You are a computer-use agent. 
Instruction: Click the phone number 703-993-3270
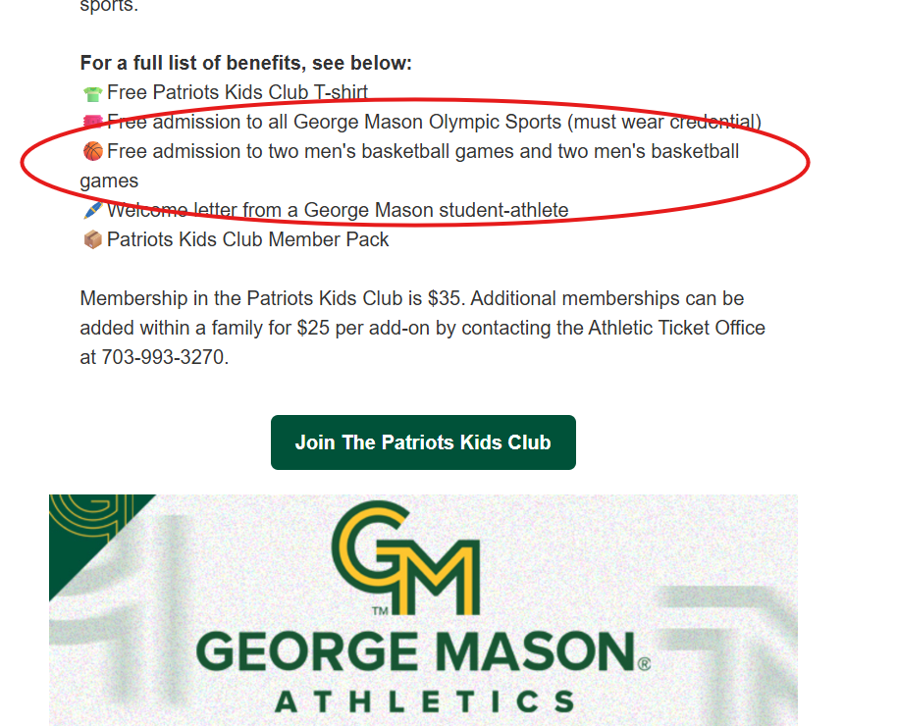point(163,357)
